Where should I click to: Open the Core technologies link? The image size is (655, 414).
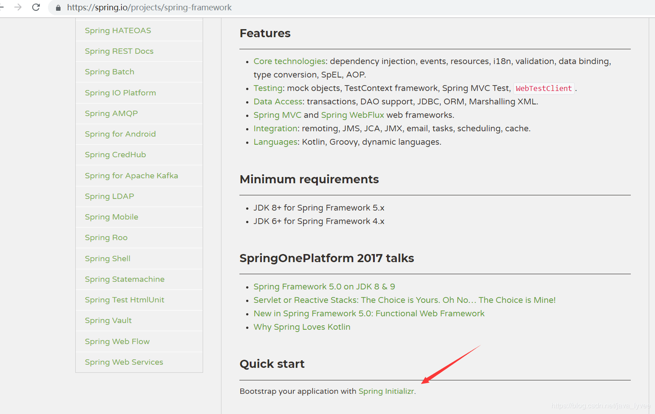pos(289,61)
